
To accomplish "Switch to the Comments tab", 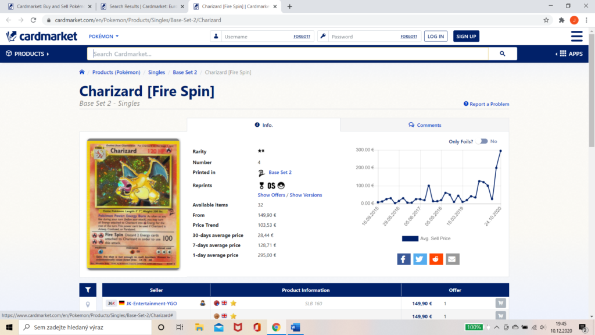I will coord(425,125).
